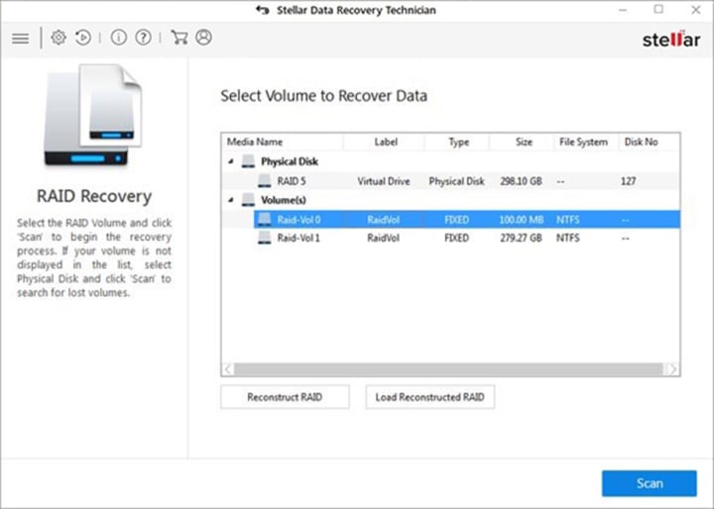This screenshot has width=714, height=509.
Task: Click the Load Reconstructed RAID button
Action: 429,397
